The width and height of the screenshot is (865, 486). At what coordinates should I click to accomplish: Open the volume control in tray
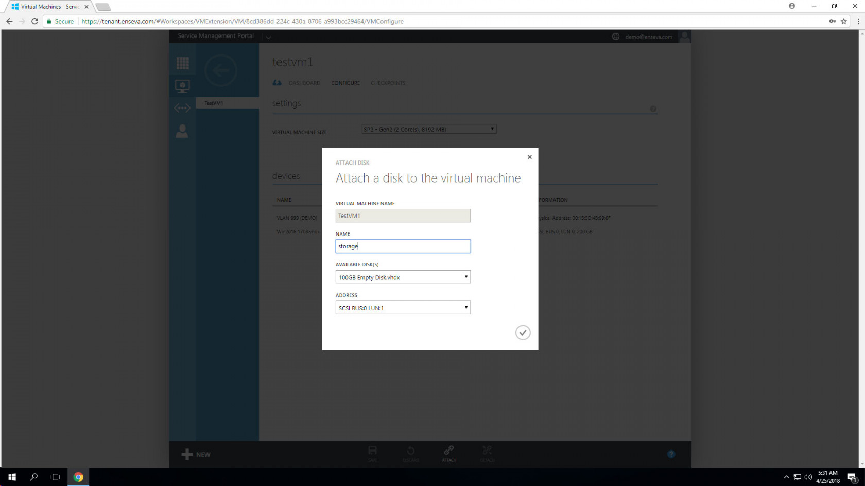[808, 477]
